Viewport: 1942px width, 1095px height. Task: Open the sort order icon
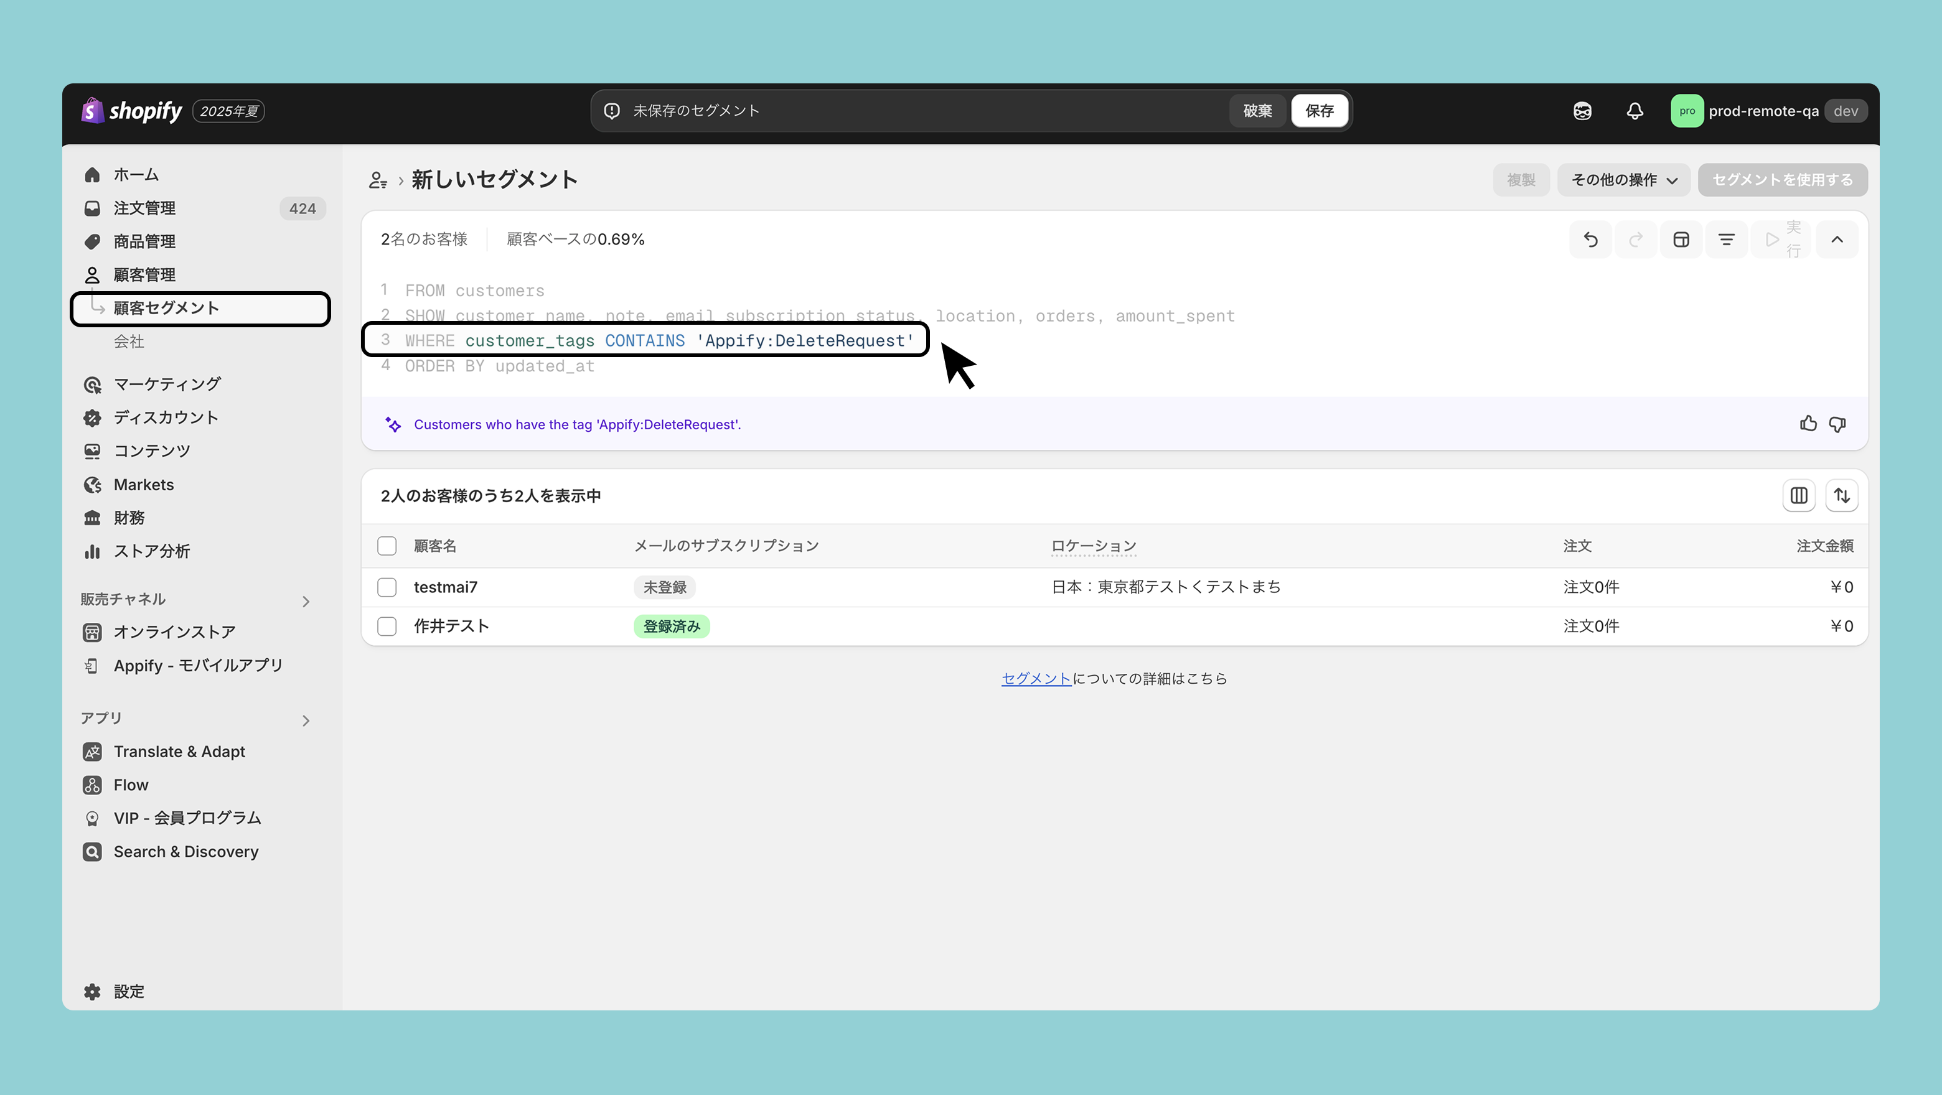[x=1842, y=495]
